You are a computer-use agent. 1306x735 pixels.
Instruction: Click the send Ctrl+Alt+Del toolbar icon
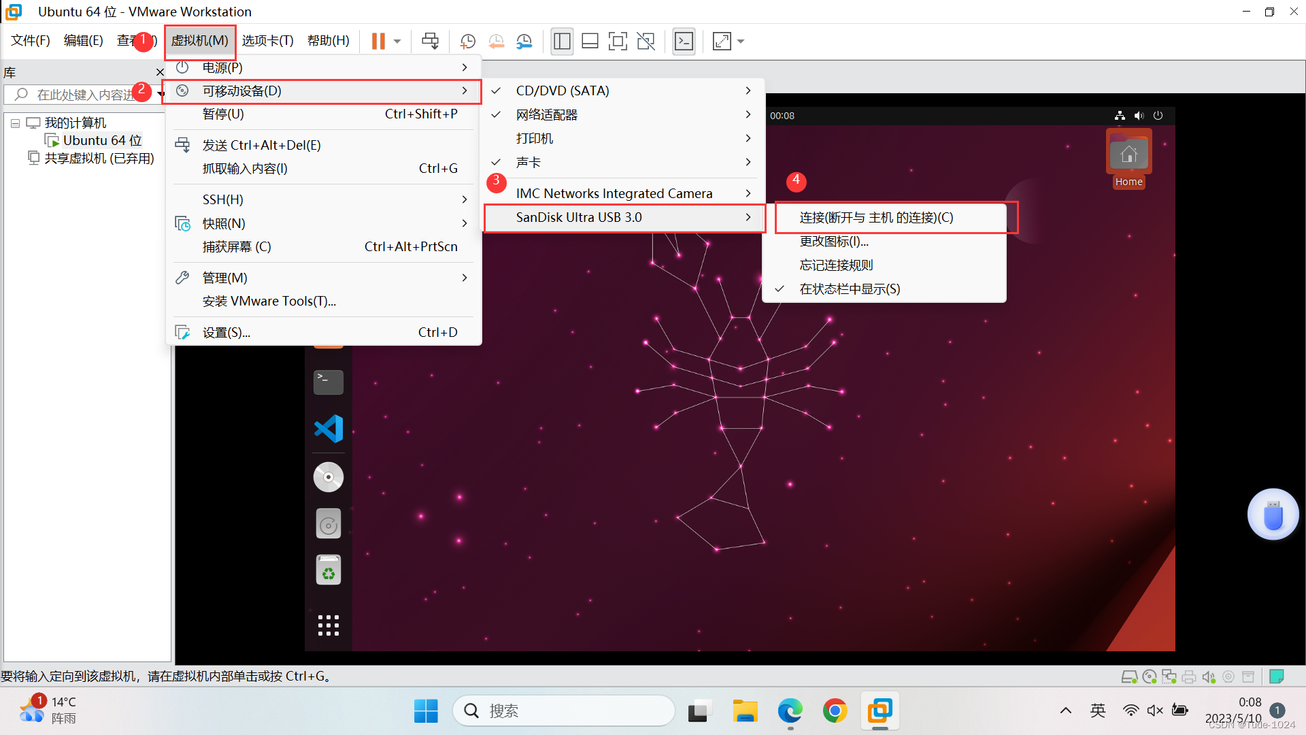click(430, 42)
